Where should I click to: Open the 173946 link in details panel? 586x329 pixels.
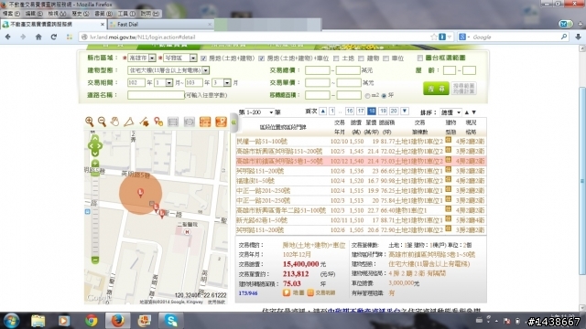click(248, 293)
